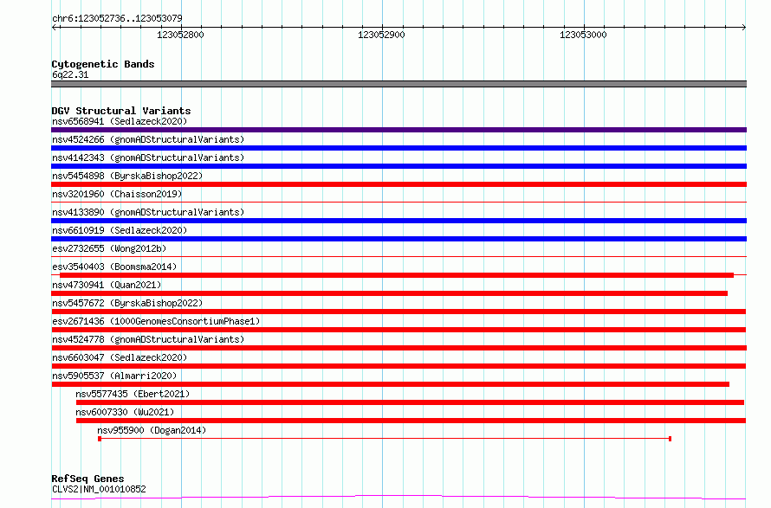771x508 pixels.
Task: Select the red nsv5577435 variant bar
Action: (410, 402)
